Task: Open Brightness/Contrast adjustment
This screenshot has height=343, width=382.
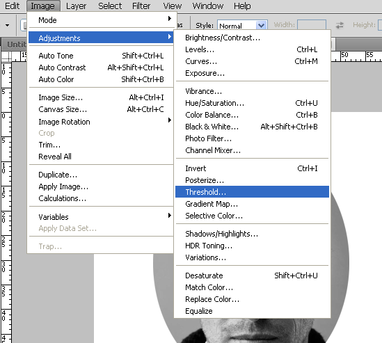Action: 252,38
